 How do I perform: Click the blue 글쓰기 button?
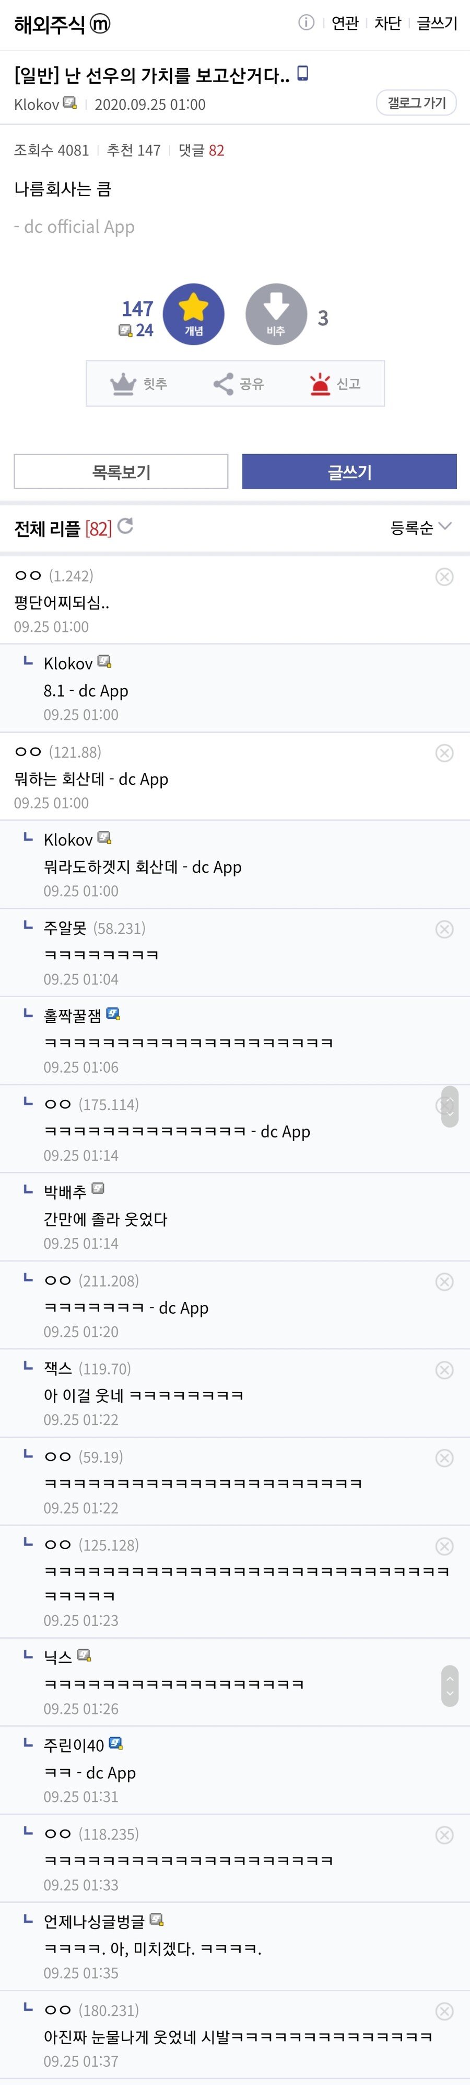[349, 472]
